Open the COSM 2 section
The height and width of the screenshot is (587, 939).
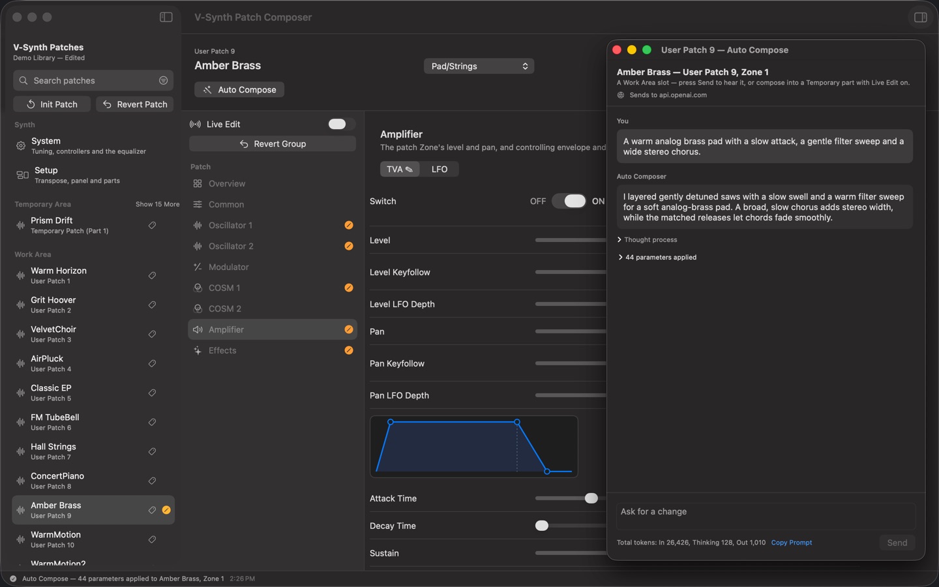[272, 309]
